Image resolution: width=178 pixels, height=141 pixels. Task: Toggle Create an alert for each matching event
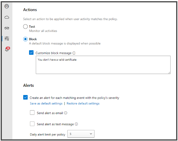click(x=25, y=97)
